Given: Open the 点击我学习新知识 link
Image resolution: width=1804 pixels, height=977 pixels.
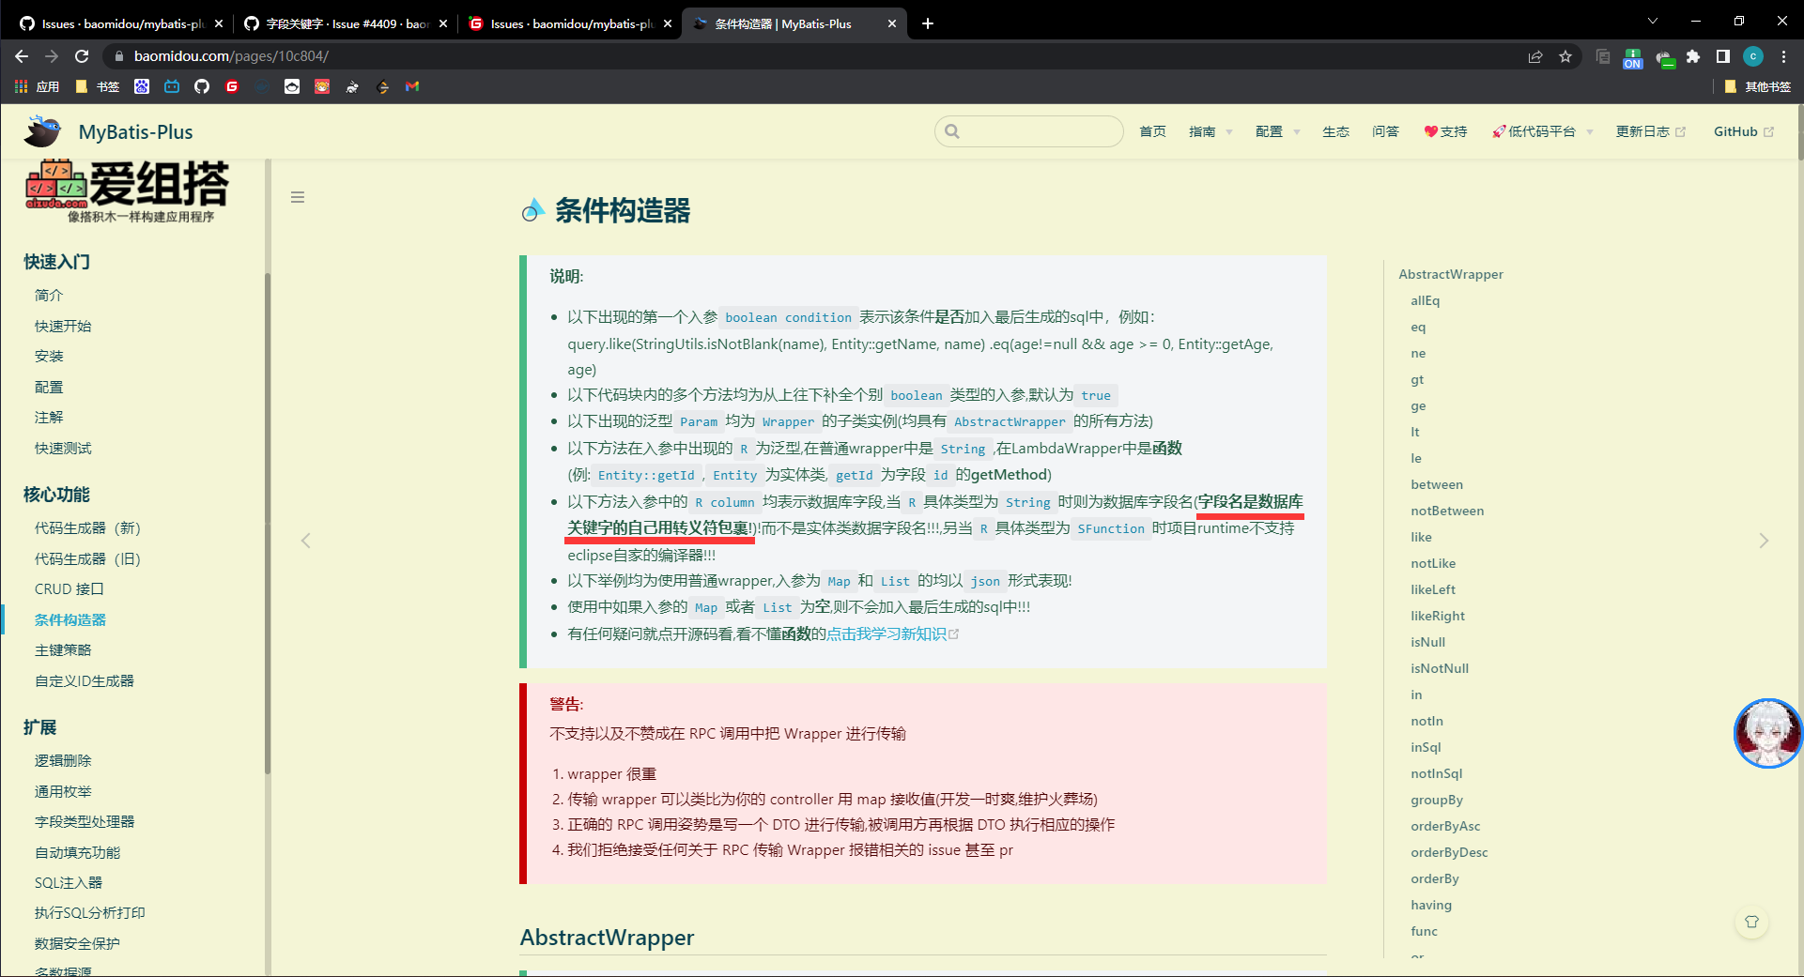Looking at the screenshot, I should click(887, 634).
